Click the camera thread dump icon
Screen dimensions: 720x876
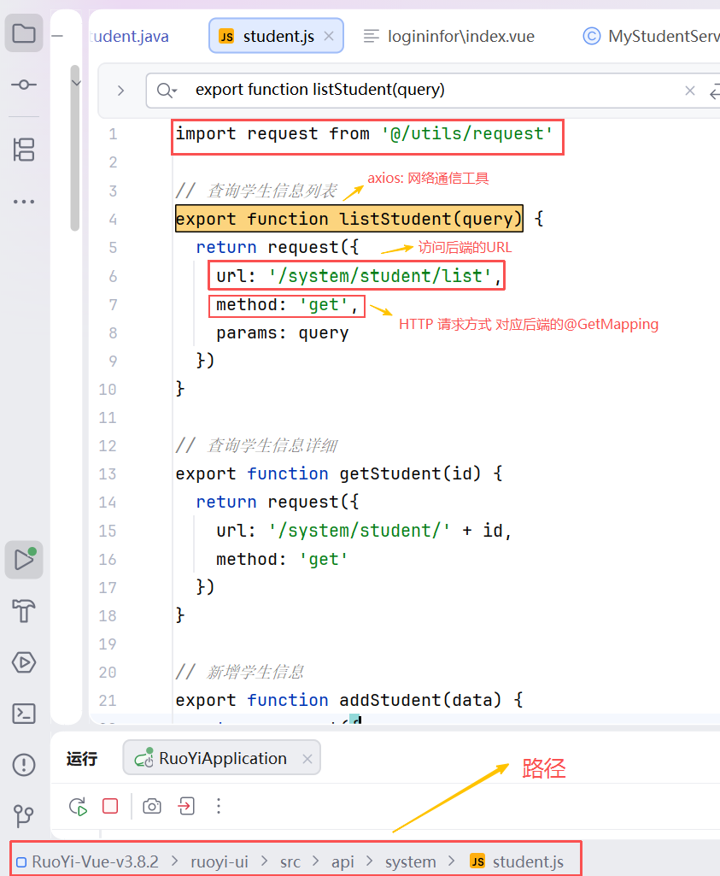pos(152,806)
